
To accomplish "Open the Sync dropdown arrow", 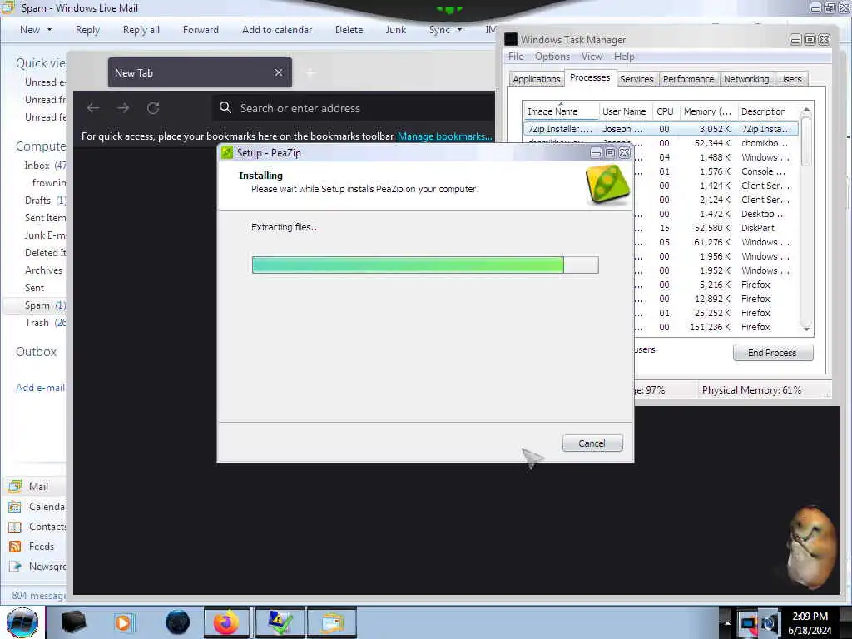I will [459, 30].
